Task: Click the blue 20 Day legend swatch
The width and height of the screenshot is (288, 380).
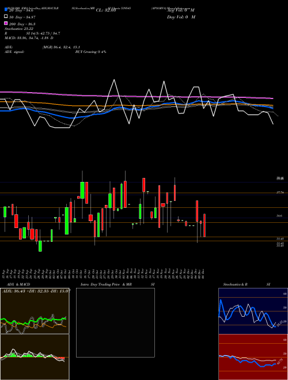Action: click(6, 10)
